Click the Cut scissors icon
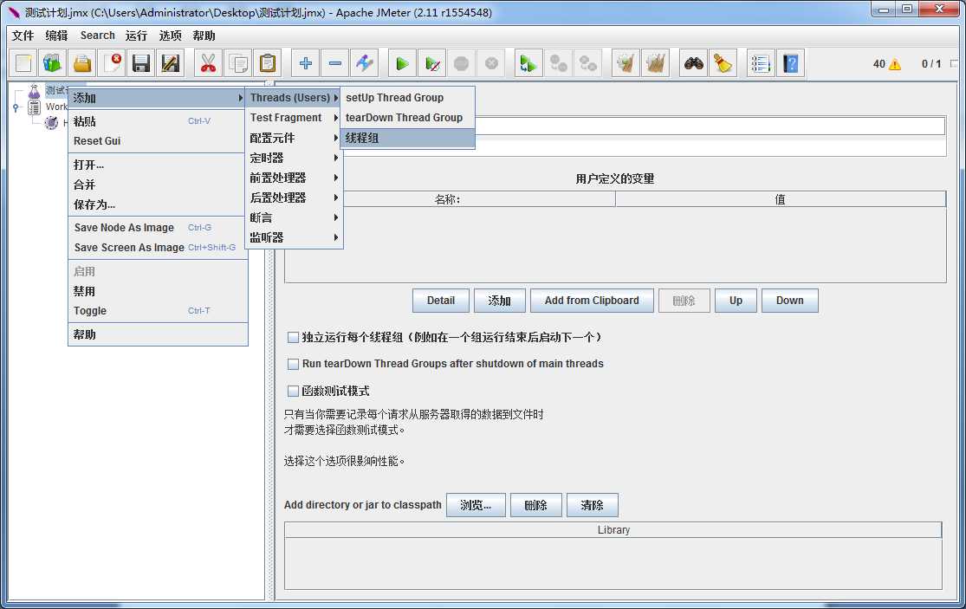966x609 pixels. pos(208,63)
